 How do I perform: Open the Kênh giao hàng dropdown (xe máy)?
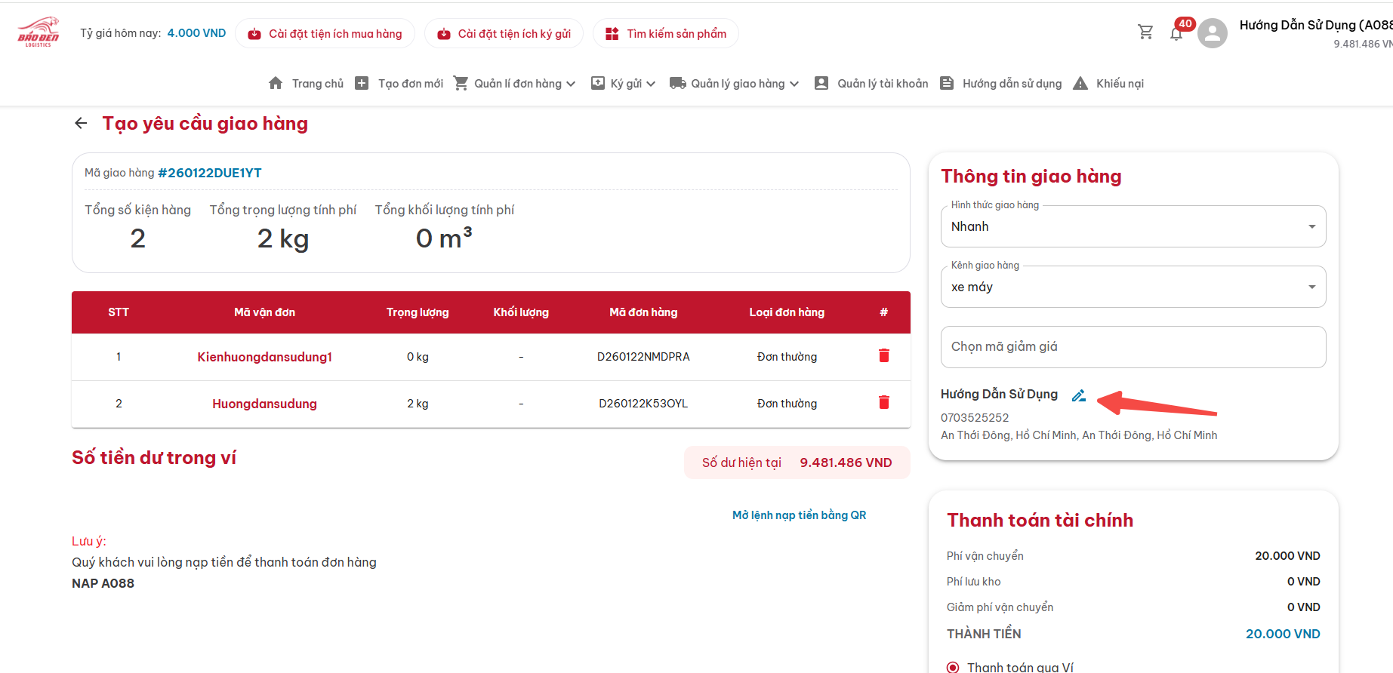point(1133,287)
